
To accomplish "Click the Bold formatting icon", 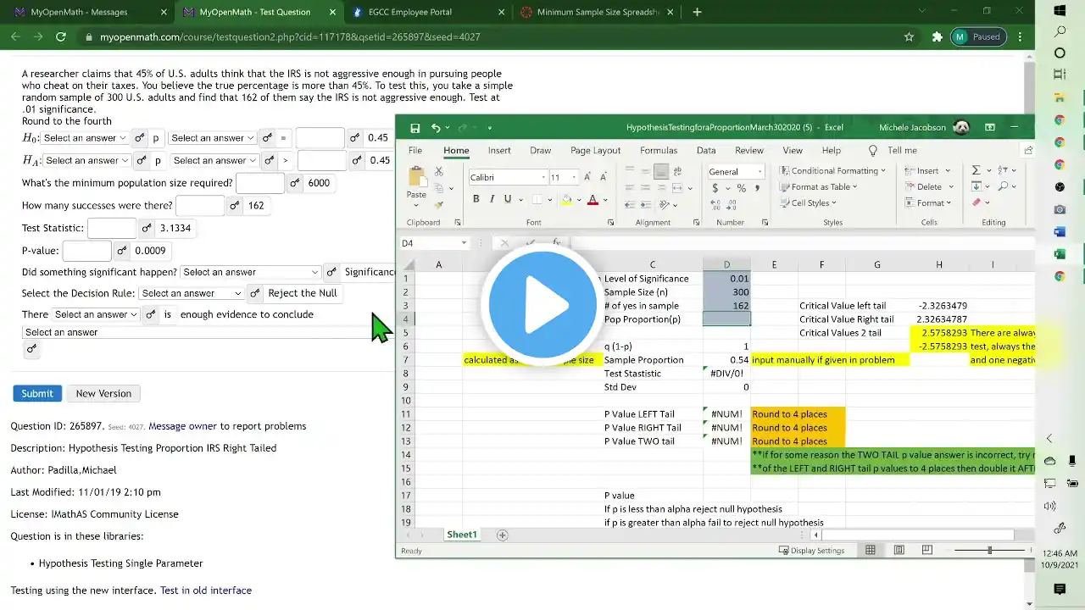I will [476, 199].
